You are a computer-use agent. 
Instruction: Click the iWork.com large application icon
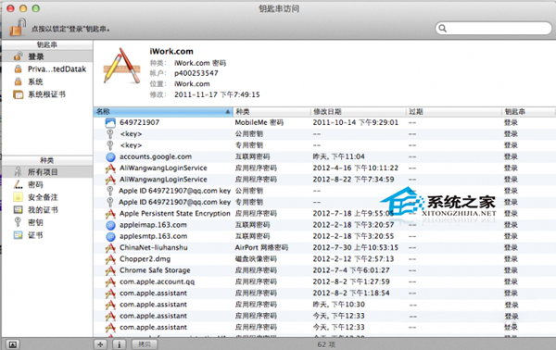(122, 67)
